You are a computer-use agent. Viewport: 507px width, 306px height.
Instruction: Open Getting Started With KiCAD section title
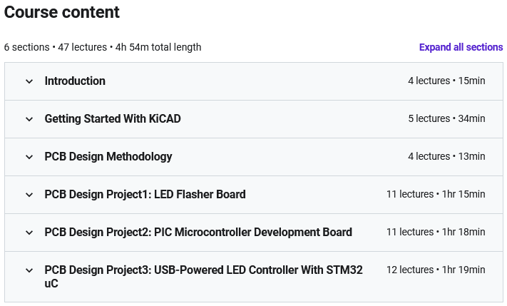point(113,119)
